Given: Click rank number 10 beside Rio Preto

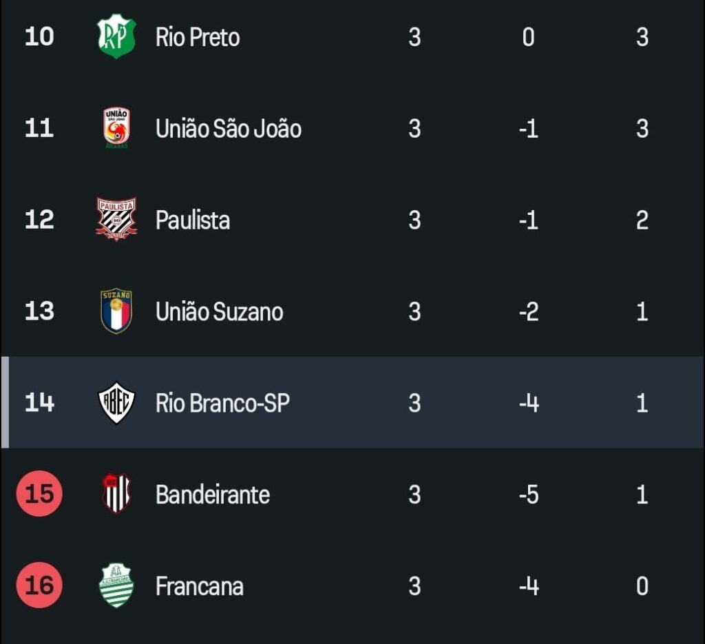Looking at the screenshot, I should tap(39, 37).
